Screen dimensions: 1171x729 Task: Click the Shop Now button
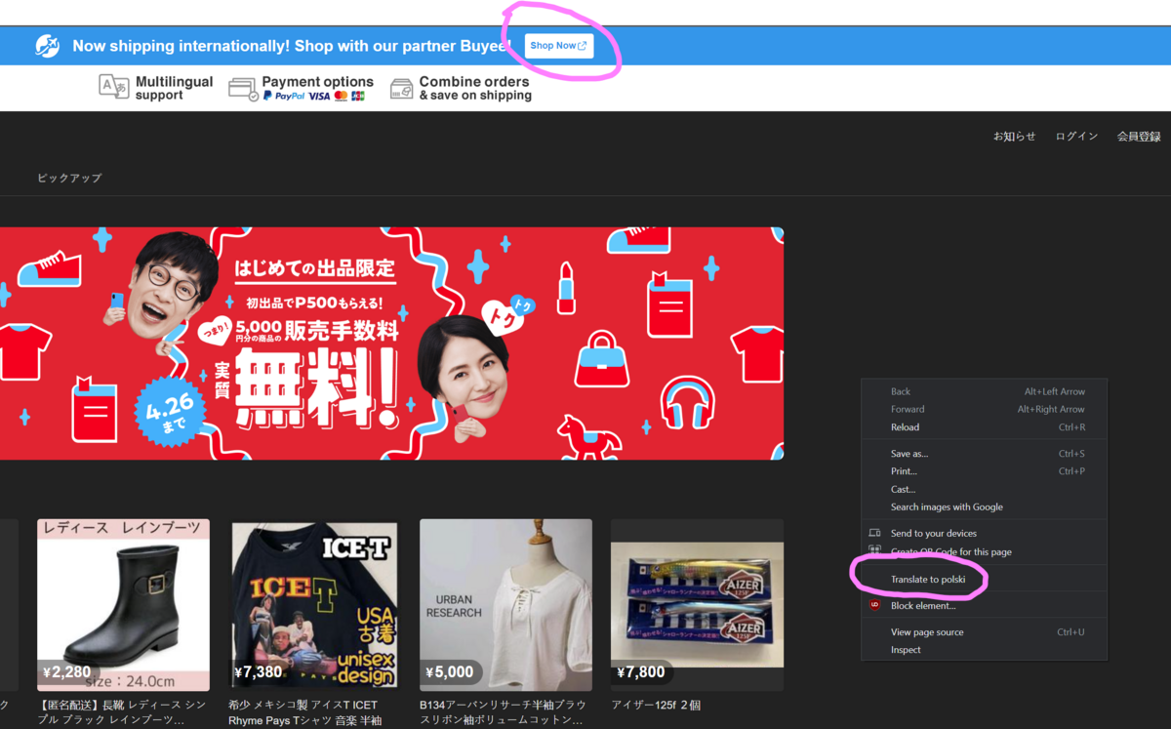coord(559,46)
